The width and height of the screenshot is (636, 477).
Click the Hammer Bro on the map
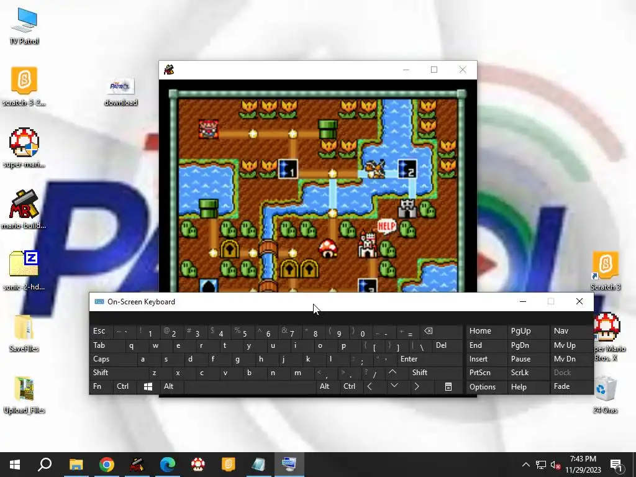point(375,168)
